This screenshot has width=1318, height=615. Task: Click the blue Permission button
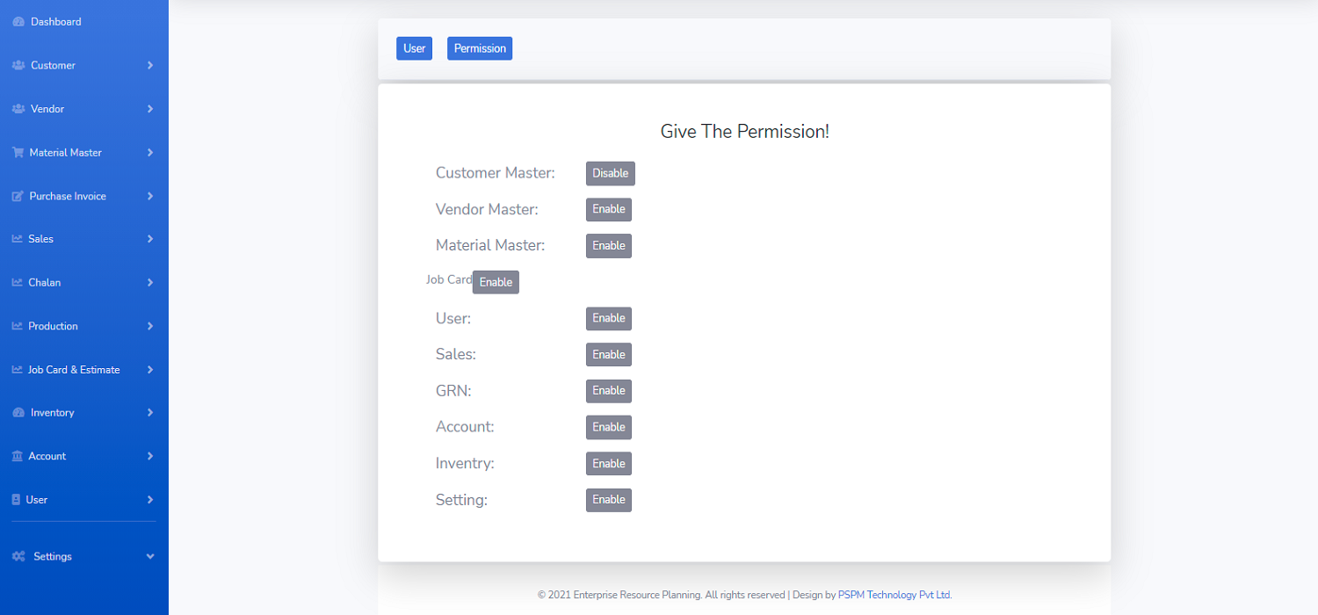(480, 49)
